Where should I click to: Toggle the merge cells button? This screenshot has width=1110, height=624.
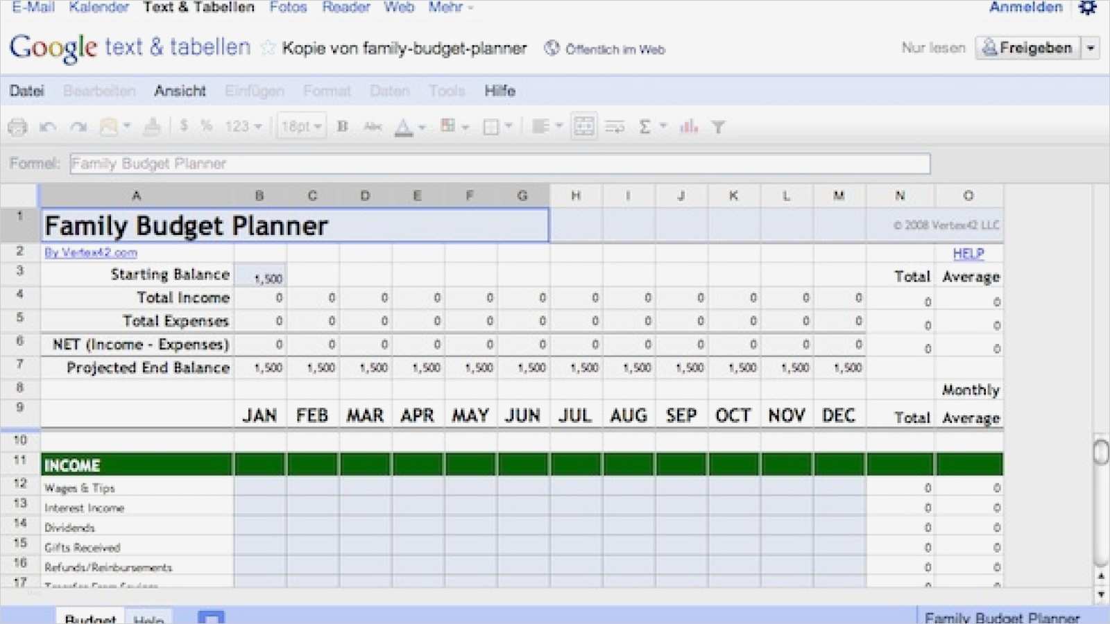tap(584, 126)
